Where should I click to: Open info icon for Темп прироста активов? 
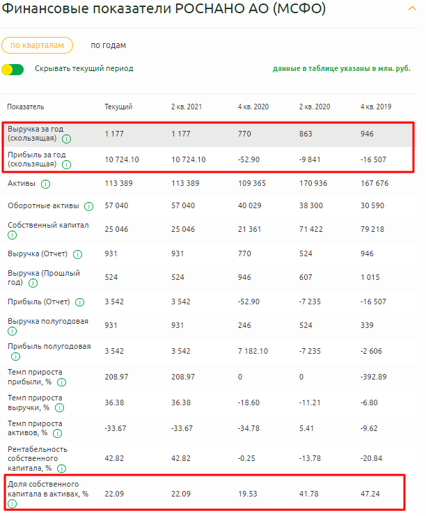click(57, 432)
